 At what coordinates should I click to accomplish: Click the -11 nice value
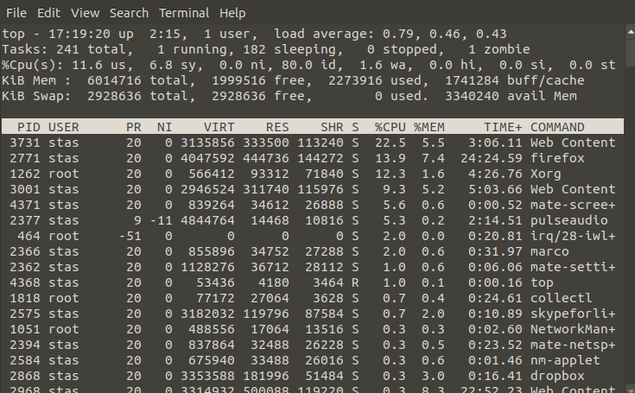tap(161, 220)
